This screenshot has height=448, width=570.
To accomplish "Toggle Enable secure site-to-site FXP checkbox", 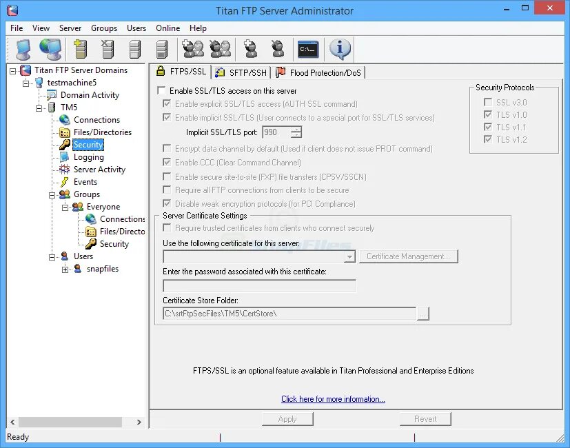I will [x=167, y=176].
